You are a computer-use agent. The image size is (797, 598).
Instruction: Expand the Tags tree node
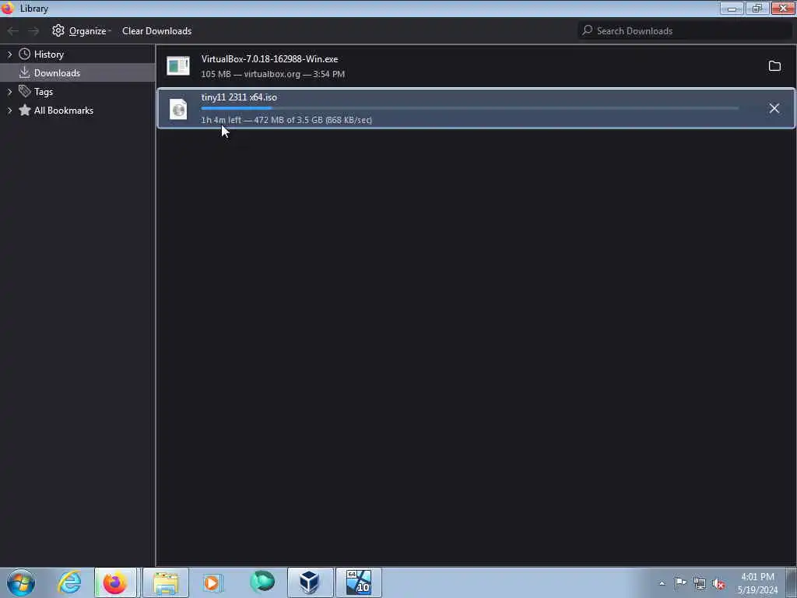9,92
